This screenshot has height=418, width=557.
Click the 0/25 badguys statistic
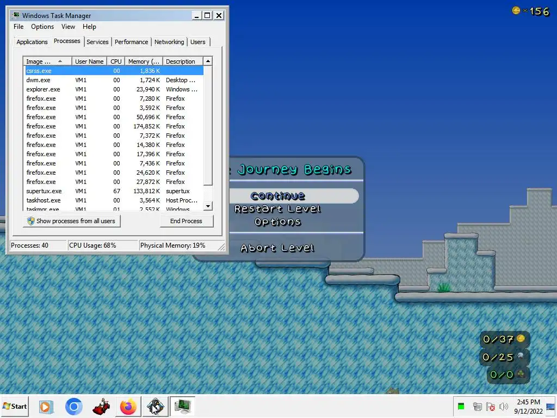click(504, 357)
